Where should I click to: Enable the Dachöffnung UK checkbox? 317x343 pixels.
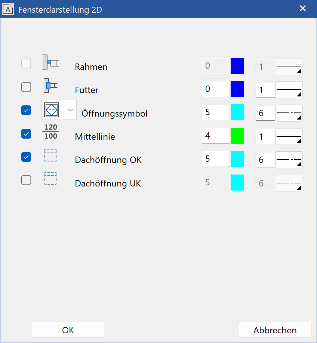click(x=26, y=180)
